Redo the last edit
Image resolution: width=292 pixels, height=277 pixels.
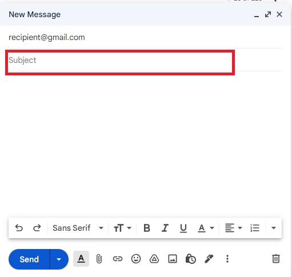(x=37, y=228)
